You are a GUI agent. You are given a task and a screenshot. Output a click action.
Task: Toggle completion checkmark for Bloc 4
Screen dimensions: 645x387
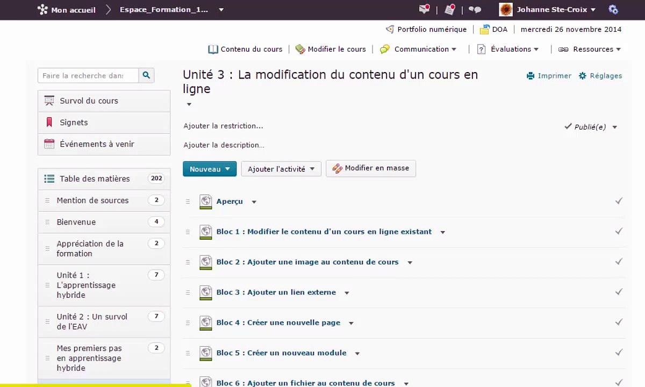tap(619, 322)
